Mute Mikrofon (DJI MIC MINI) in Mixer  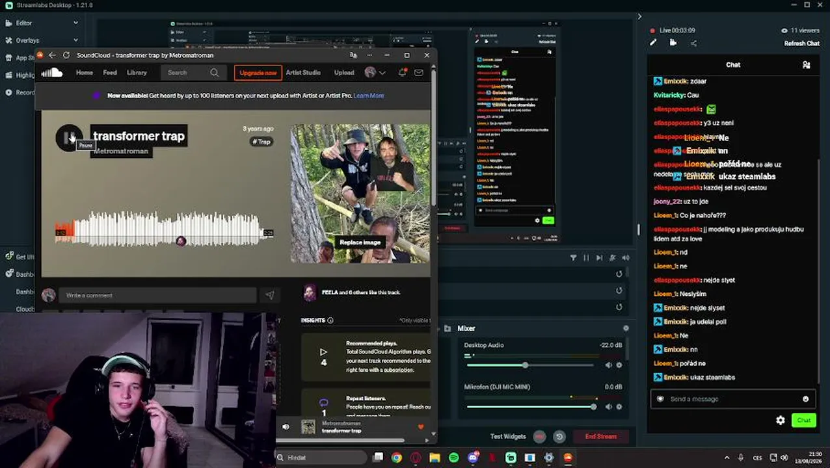[608, 407]
